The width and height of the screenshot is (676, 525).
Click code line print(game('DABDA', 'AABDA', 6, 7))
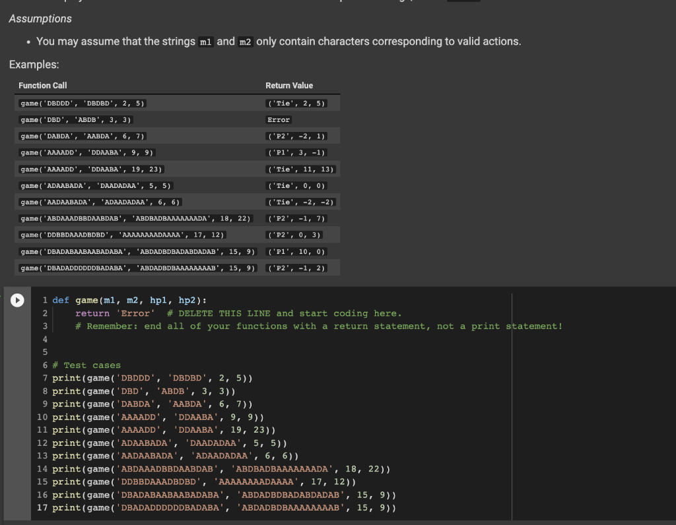click(x=152, y=404)
